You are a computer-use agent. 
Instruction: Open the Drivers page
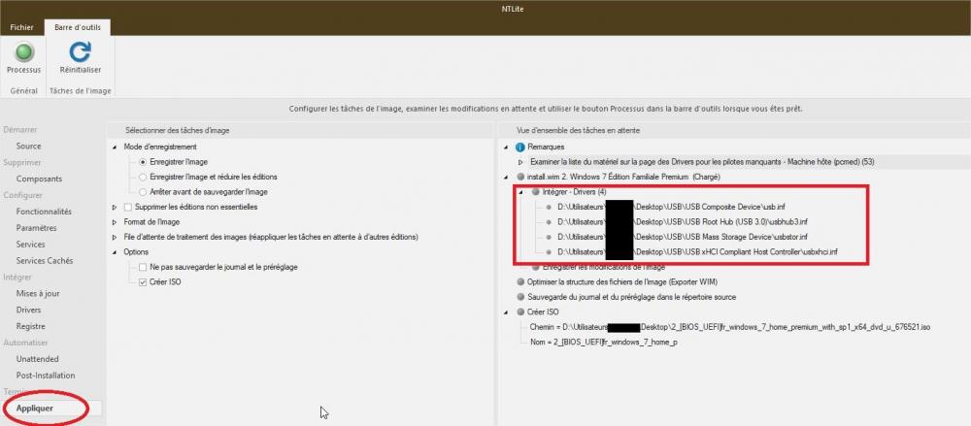coord(28,310)
